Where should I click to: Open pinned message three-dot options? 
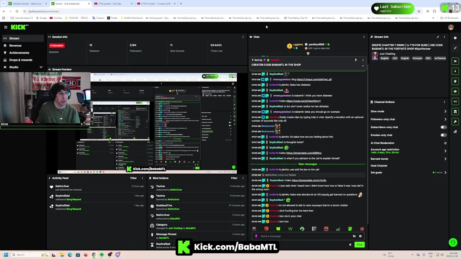coord(363,60)
